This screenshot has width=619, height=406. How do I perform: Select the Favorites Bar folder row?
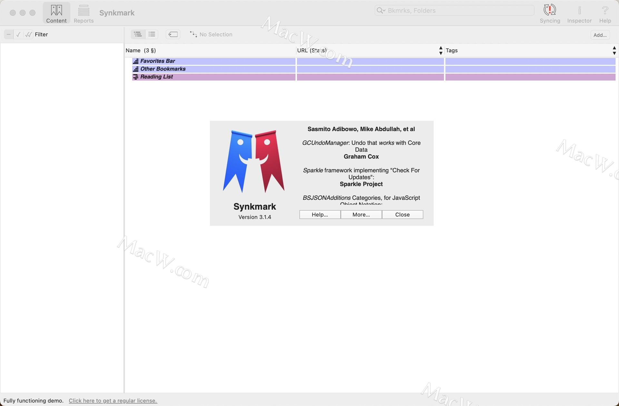tap(374, 61)
